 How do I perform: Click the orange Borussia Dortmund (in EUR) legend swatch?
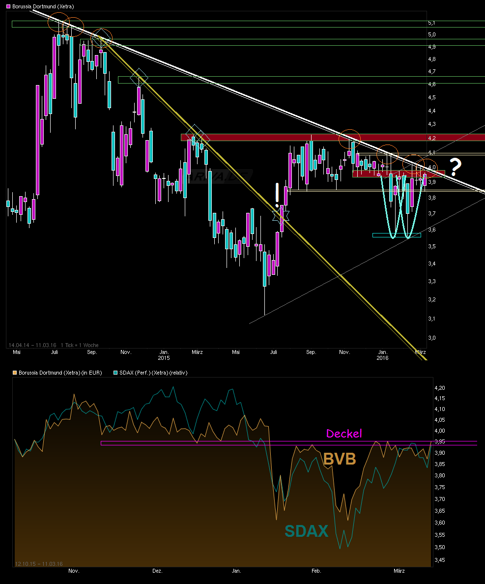pos(15,373)
